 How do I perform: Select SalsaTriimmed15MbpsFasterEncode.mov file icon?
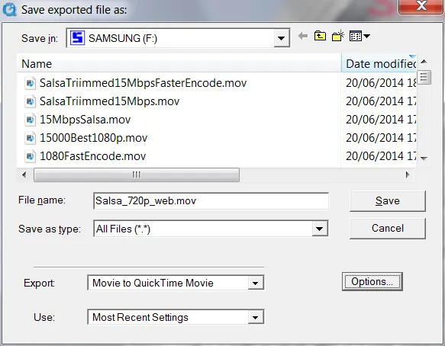(x=30, y=83)
